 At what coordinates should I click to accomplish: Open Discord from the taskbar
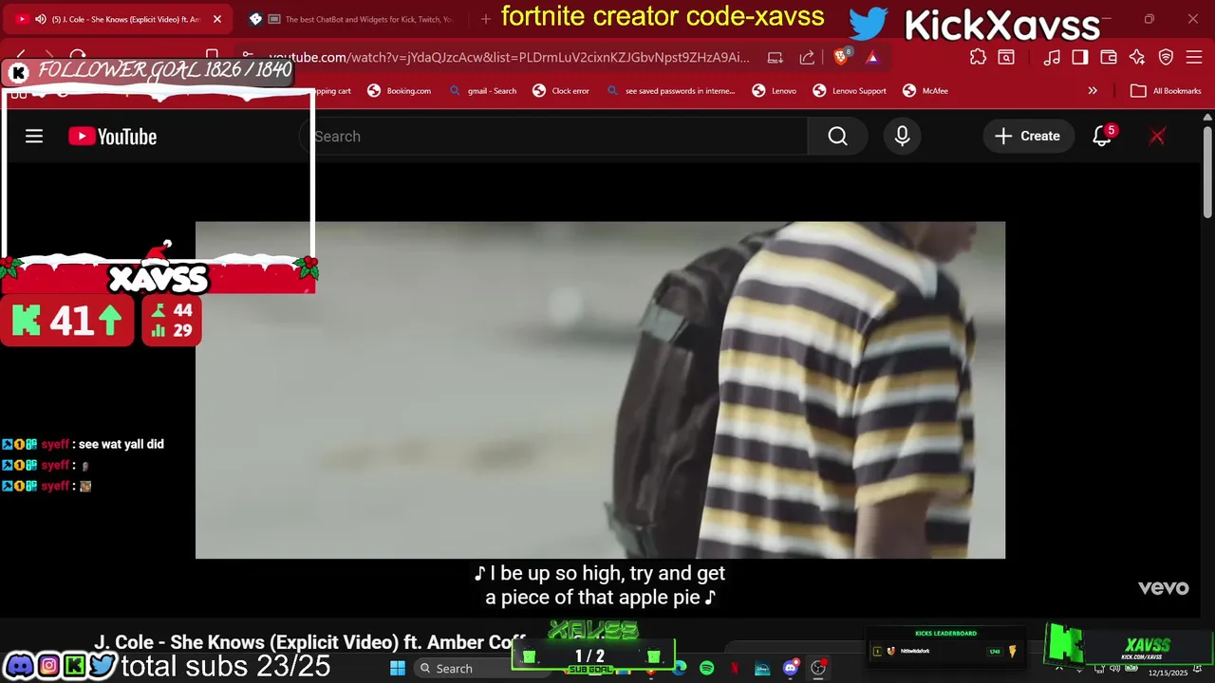click(790, 668)
